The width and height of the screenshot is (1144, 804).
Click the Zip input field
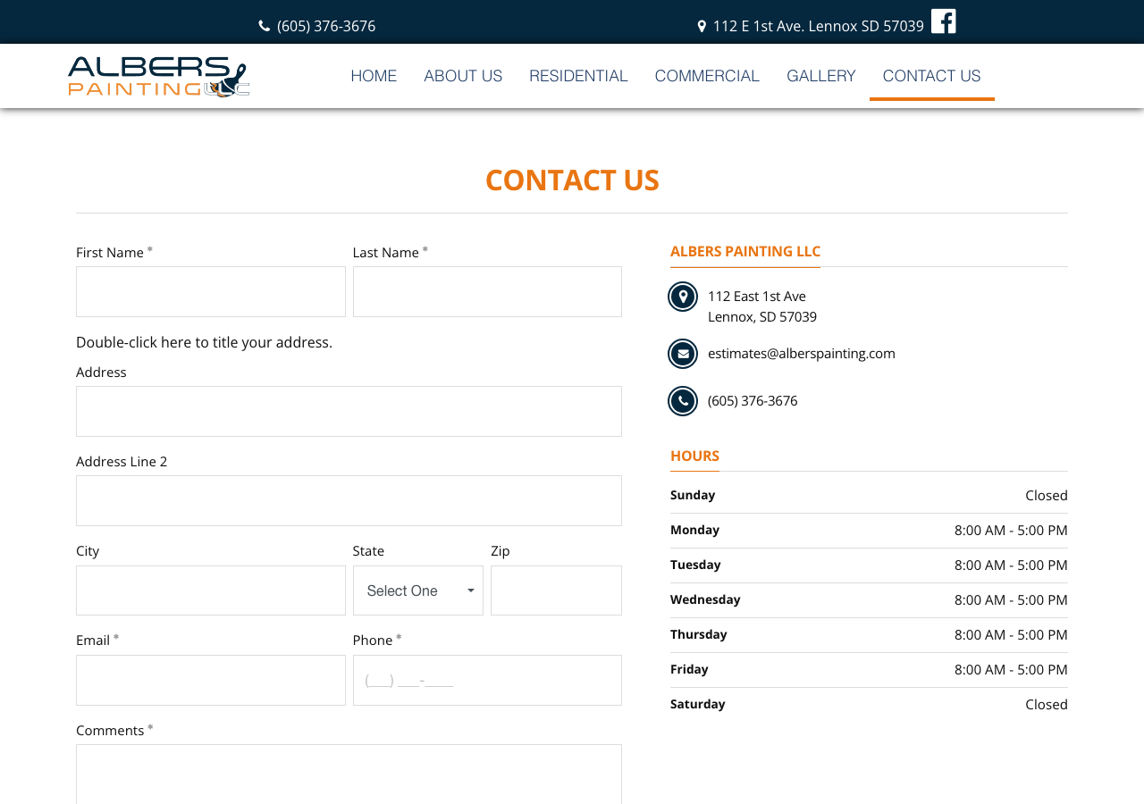tap(556, 590)
